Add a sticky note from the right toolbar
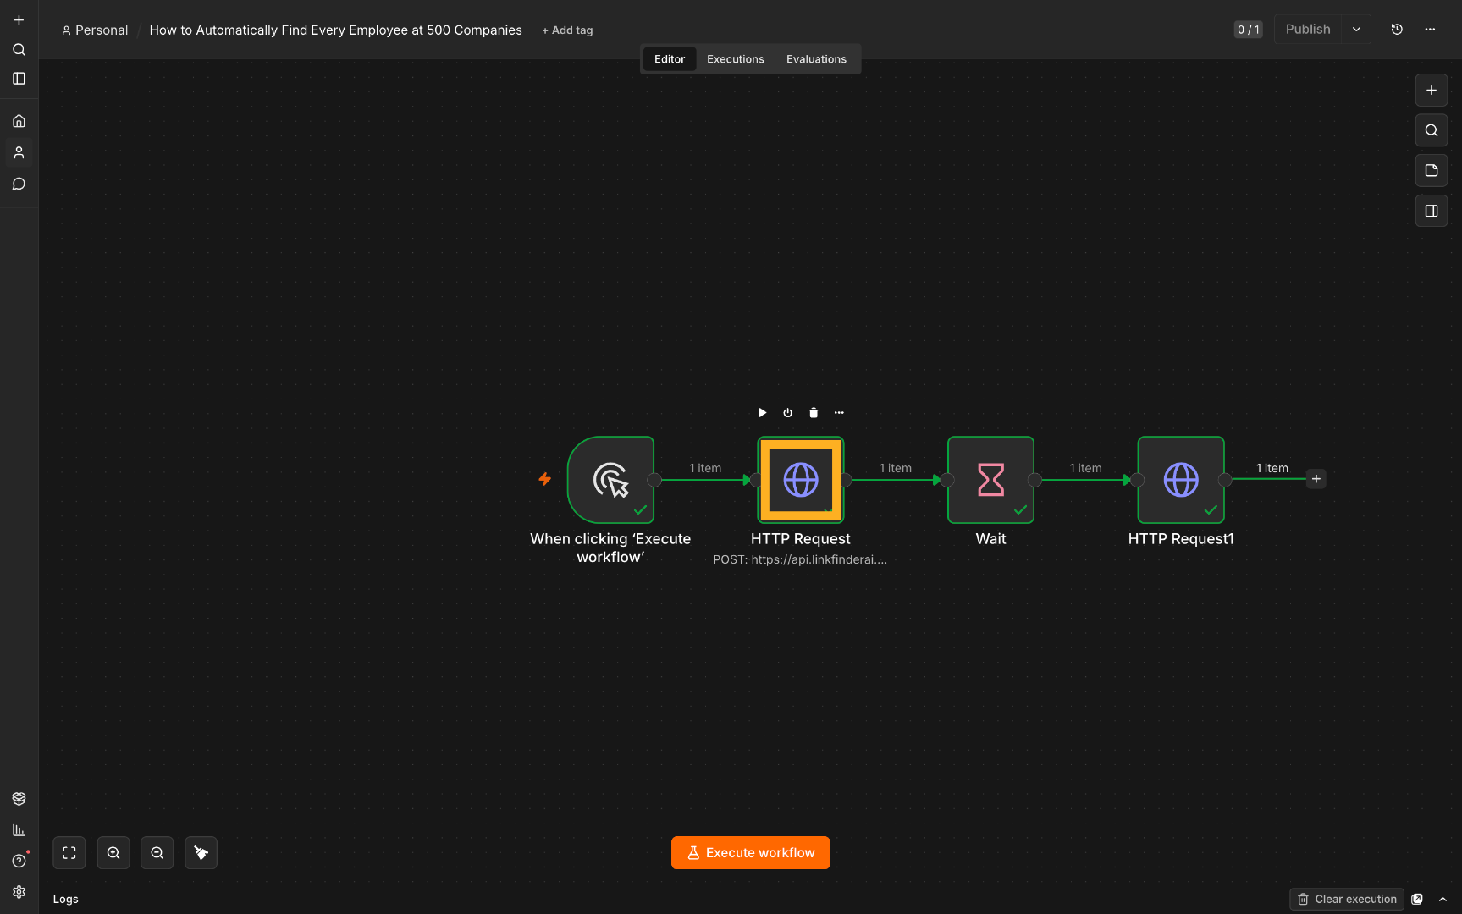 coord(1432,171)
